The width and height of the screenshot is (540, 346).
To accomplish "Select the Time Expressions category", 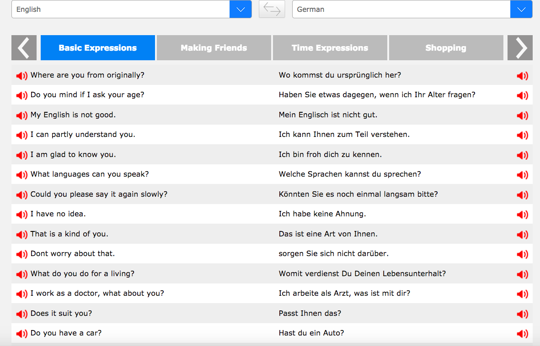I will (x=330, y=47).
